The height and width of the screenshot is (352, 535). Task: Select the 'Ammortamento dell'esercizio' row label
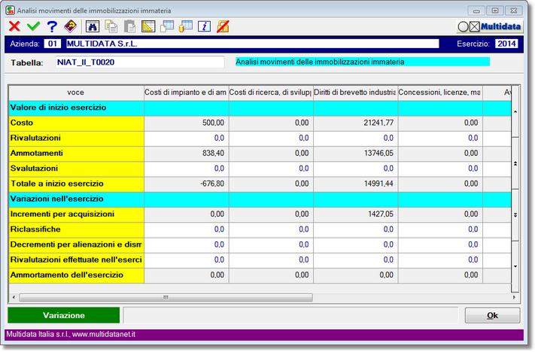click(76, 275)
